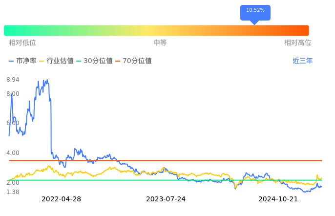Select the 相对高位 label

(x=297, y=43)
